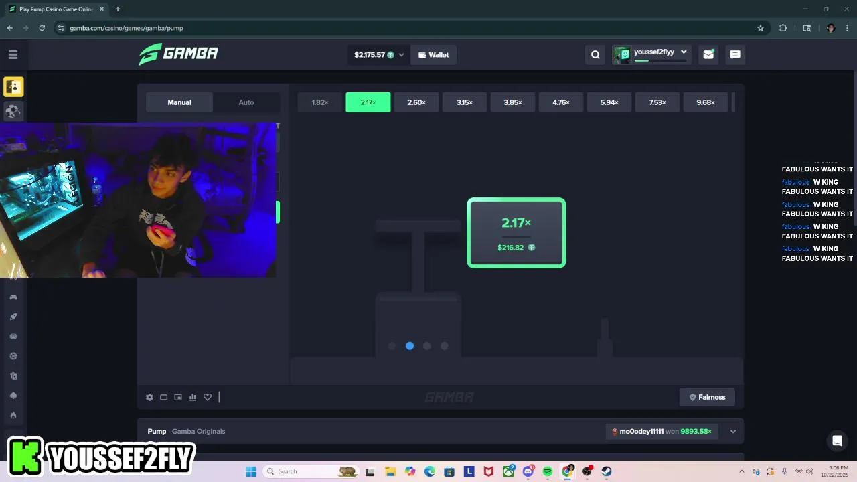Go back to the previous page
The image size is (857, 482).
pos(9,28)
